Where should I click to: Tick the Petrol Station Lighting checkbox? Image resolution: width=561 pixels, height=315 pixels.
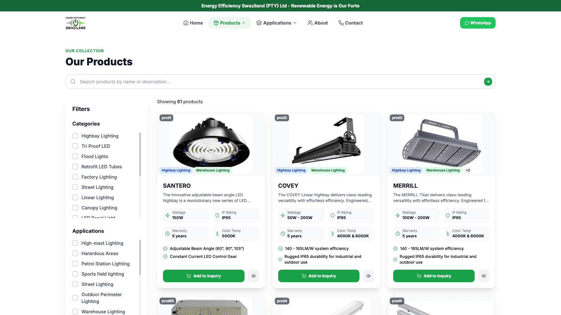click(x=75, y=264)
